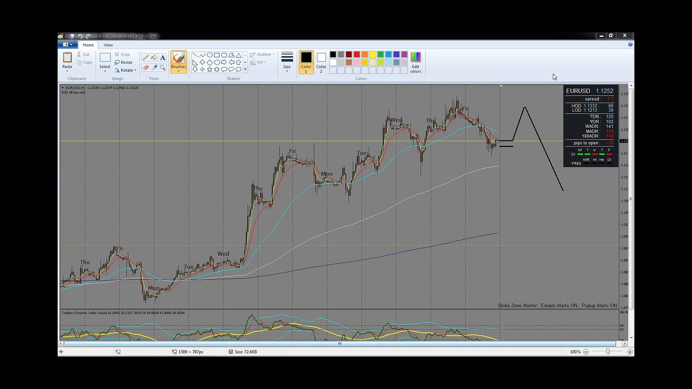Select the Magnifier tool
Screen dimensions: 692x389
163,68
